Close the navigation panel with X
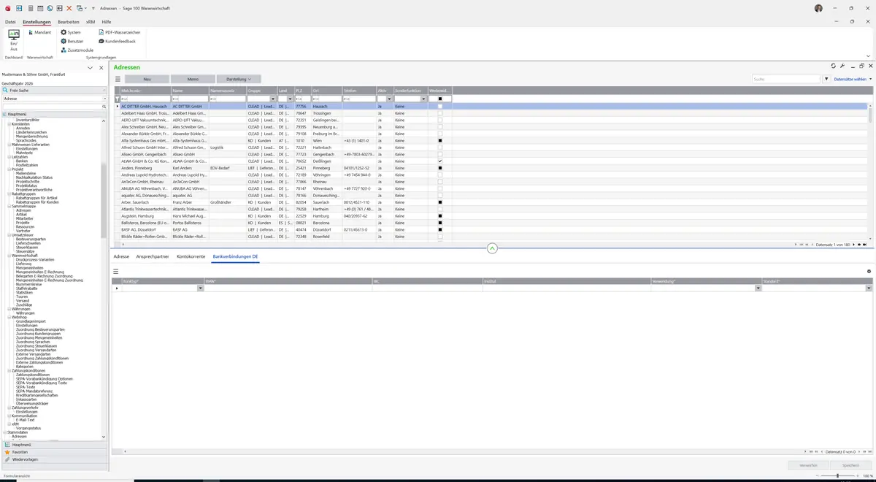876x482 pixels. (x=101, y=67)
